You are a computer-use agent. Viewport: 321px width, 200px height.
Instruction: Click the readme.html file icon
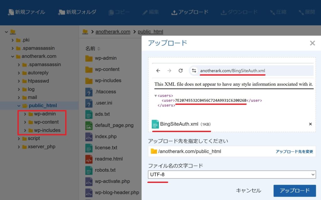[89, 159]
